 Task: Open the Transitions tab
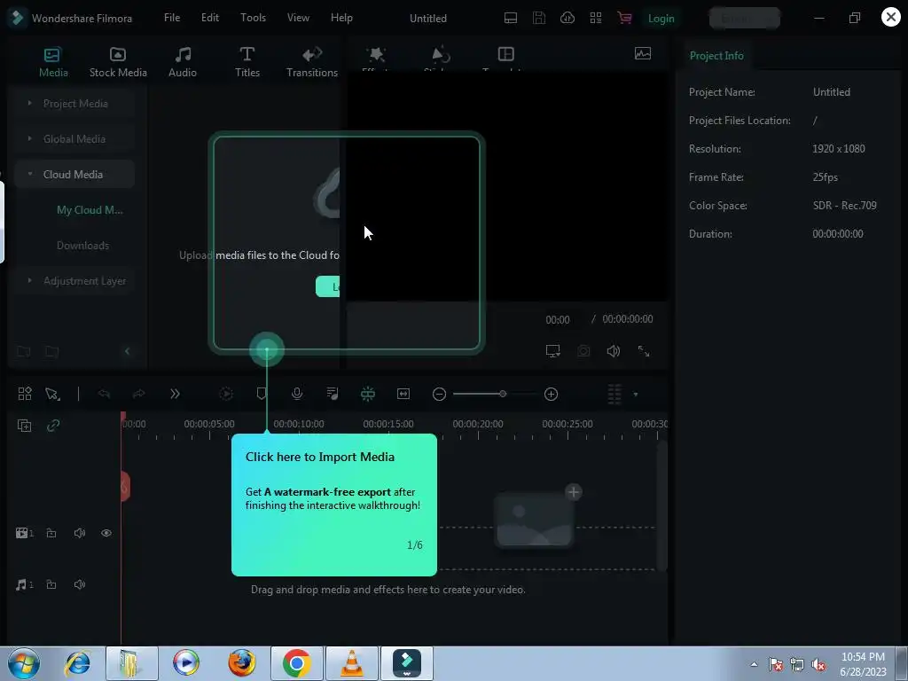point(312,63)
